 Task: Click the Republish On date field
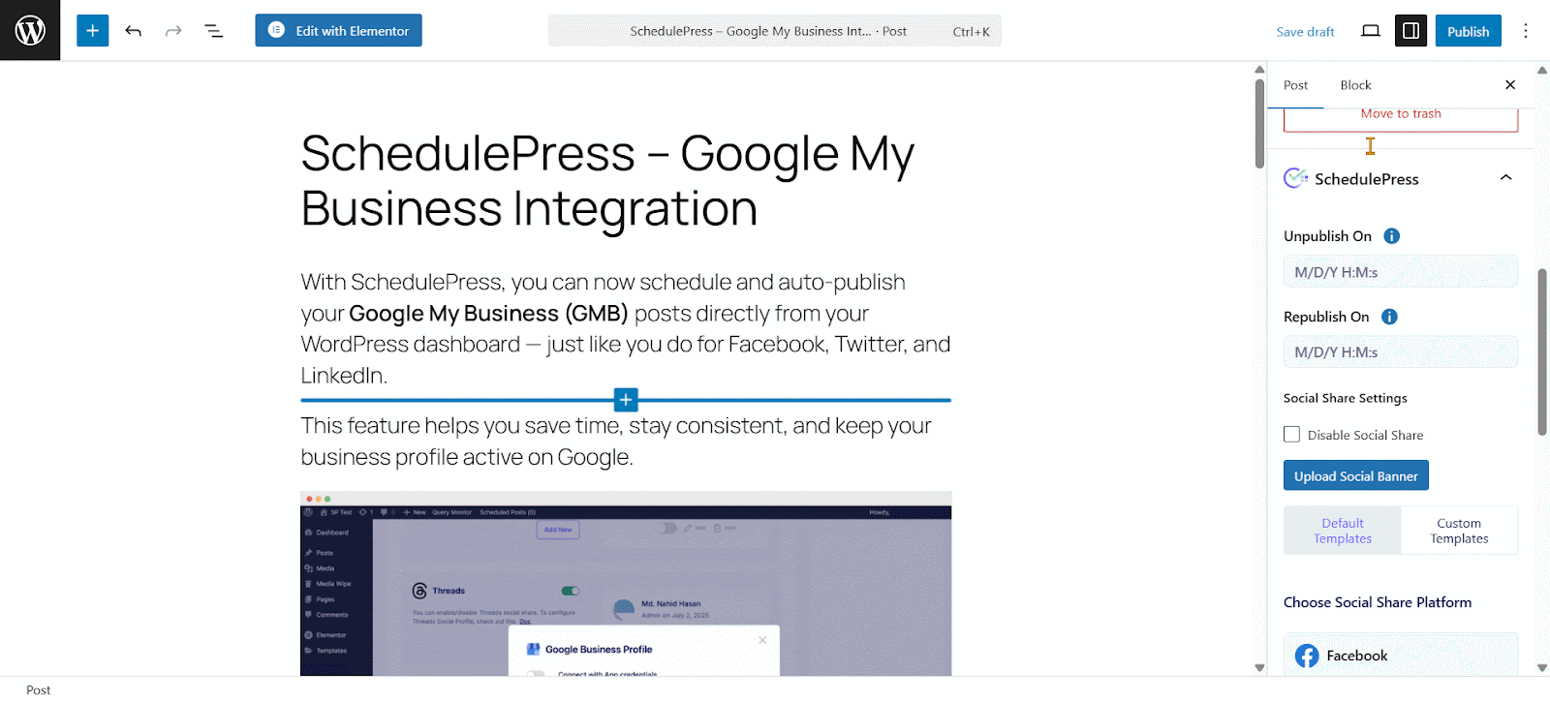(1400, 352)
